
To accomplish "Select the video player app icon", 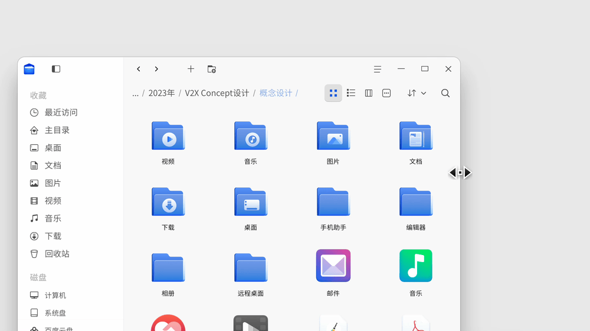I will (x=251, y=323).
